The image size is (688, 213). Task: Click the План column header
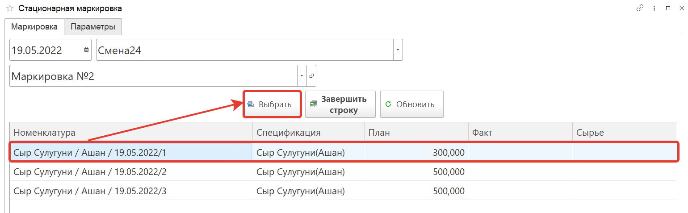pyautogui.click(x=415, y=133)
